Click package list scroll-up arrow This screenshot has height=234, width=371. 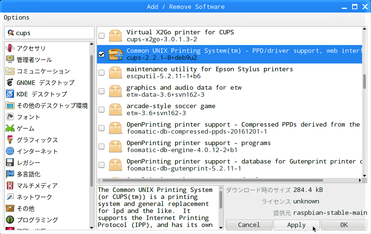[364, 29]
